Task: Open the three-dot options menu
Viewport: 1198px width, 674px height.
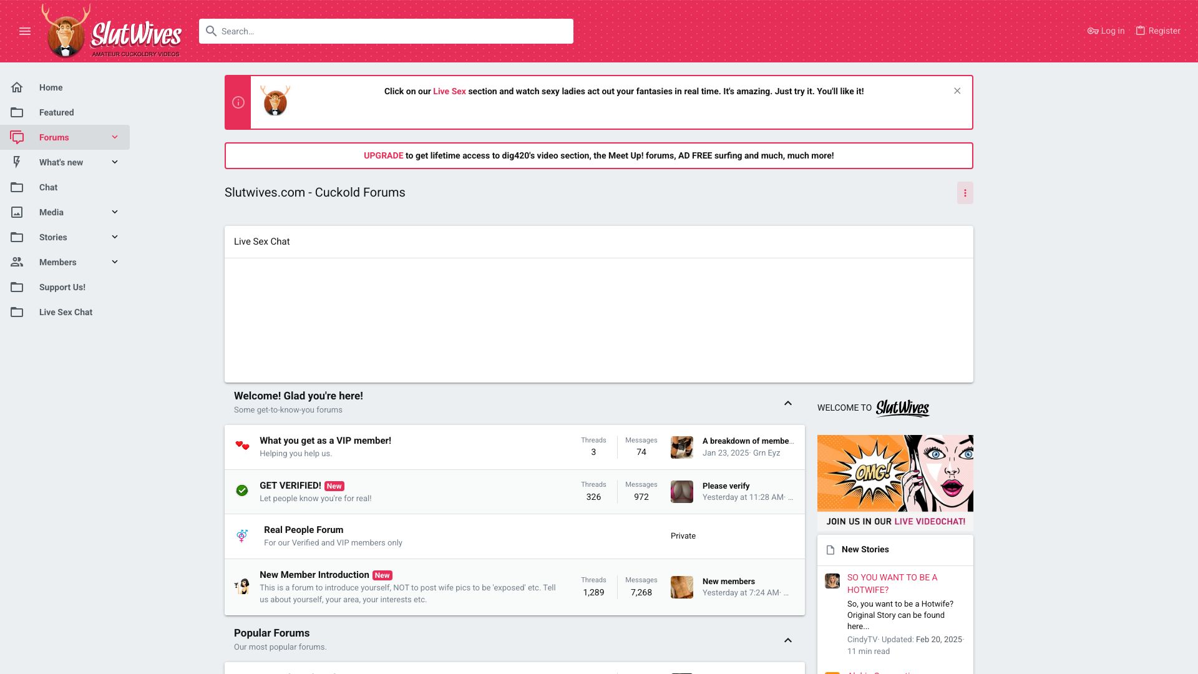Action: tap(965, 193)
